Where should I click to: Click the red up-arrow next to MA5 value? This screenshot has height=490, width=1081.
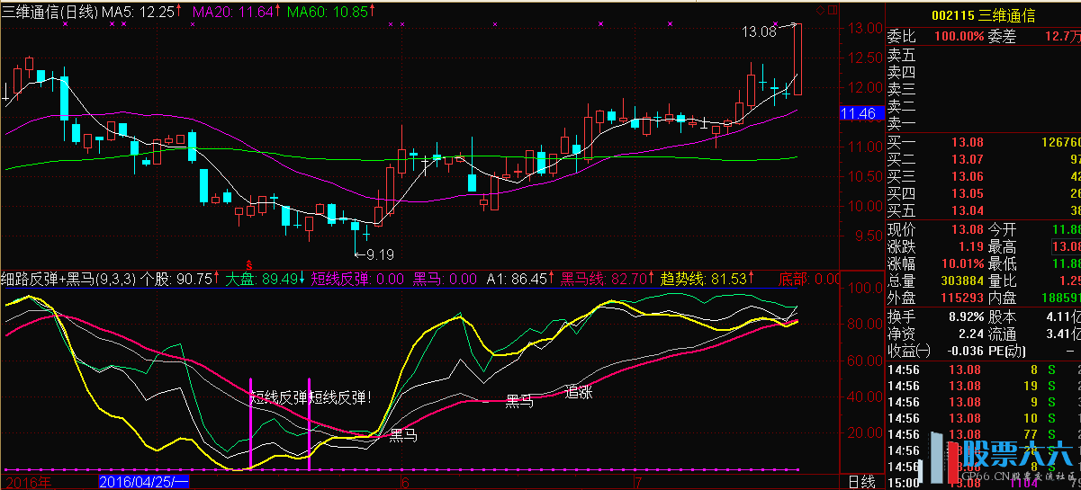coord(178,10)
